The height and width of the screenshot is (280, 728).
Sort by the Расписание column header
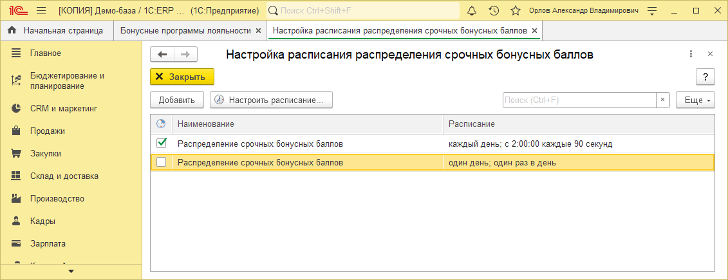[x=578, y=124]
